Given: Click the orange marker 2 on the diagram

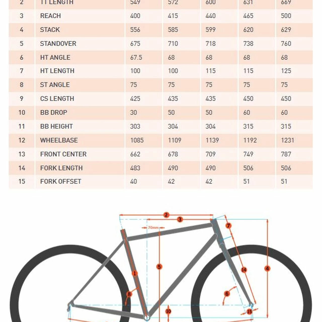Looking at the screenshot, I should tap(166, 215).
